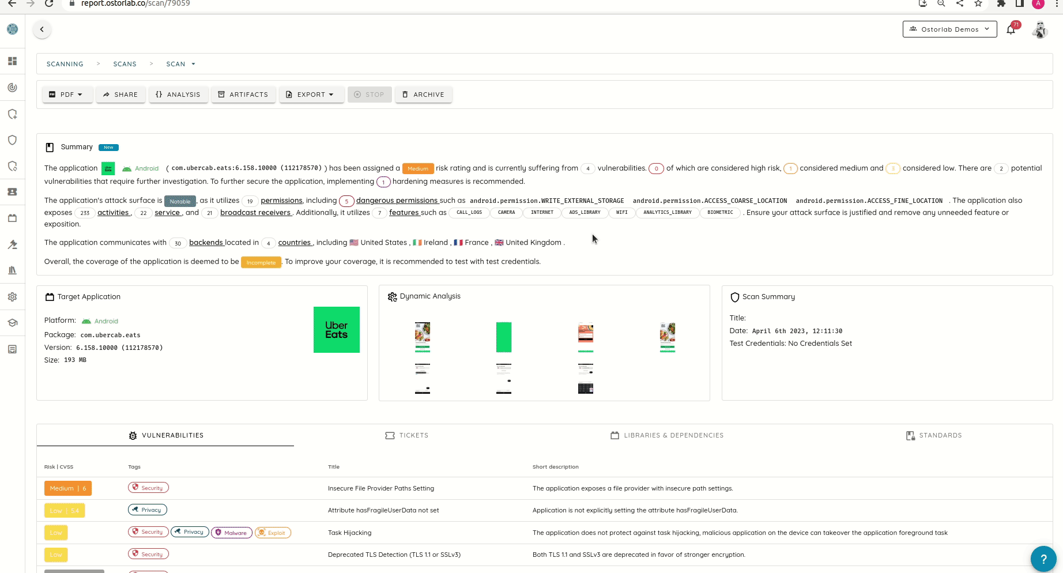Expand the EXPORT dropdown
Viewport: 1063px width, 573px height.
[312, 95]
